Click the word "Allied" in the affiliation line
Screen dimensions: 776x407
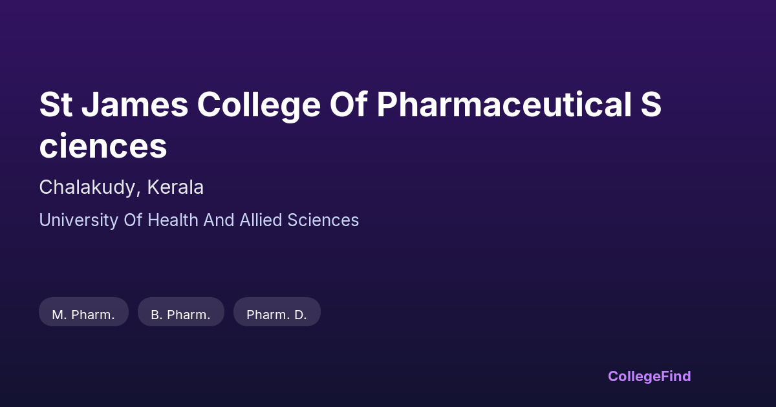(261, 220)
